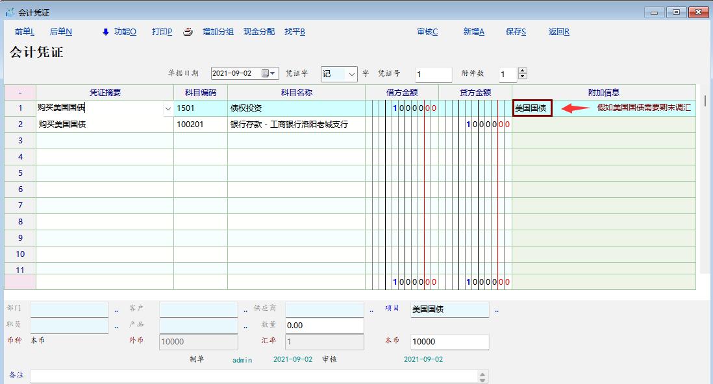The width and height of the screenshot is (713, 384).
Task: Click the 项目 lookup dots button
Action: [497, 311]
